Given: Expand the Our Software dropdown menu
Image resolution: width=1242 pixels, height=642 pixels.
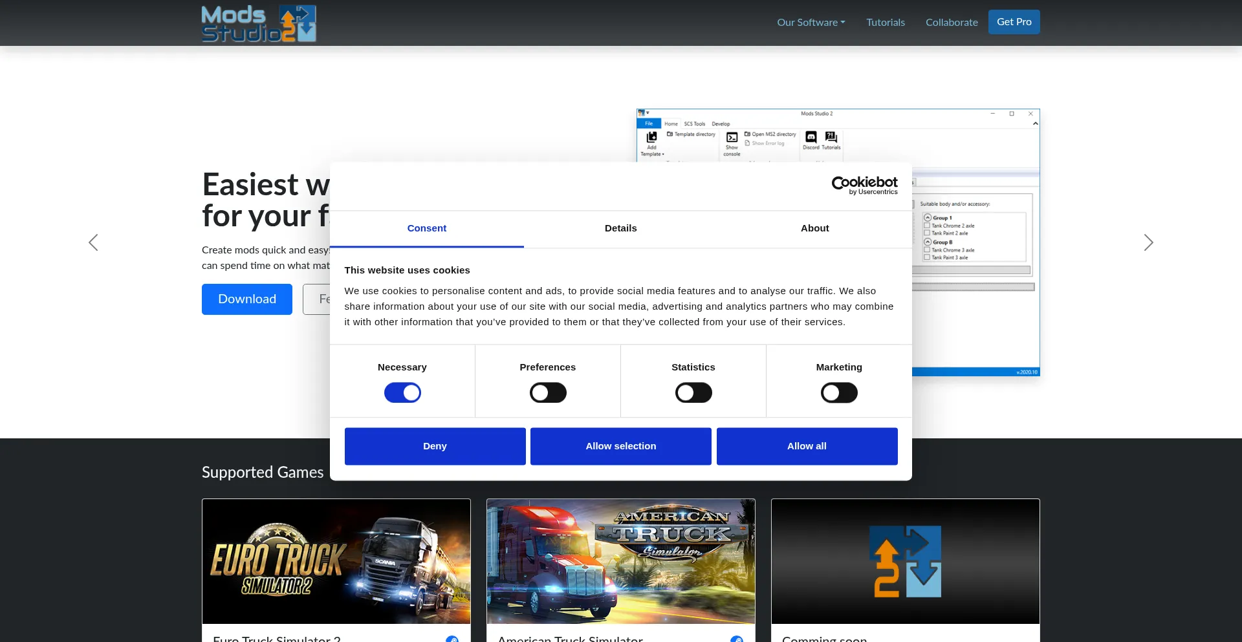Looking at the screenshot, I should 811,22.
